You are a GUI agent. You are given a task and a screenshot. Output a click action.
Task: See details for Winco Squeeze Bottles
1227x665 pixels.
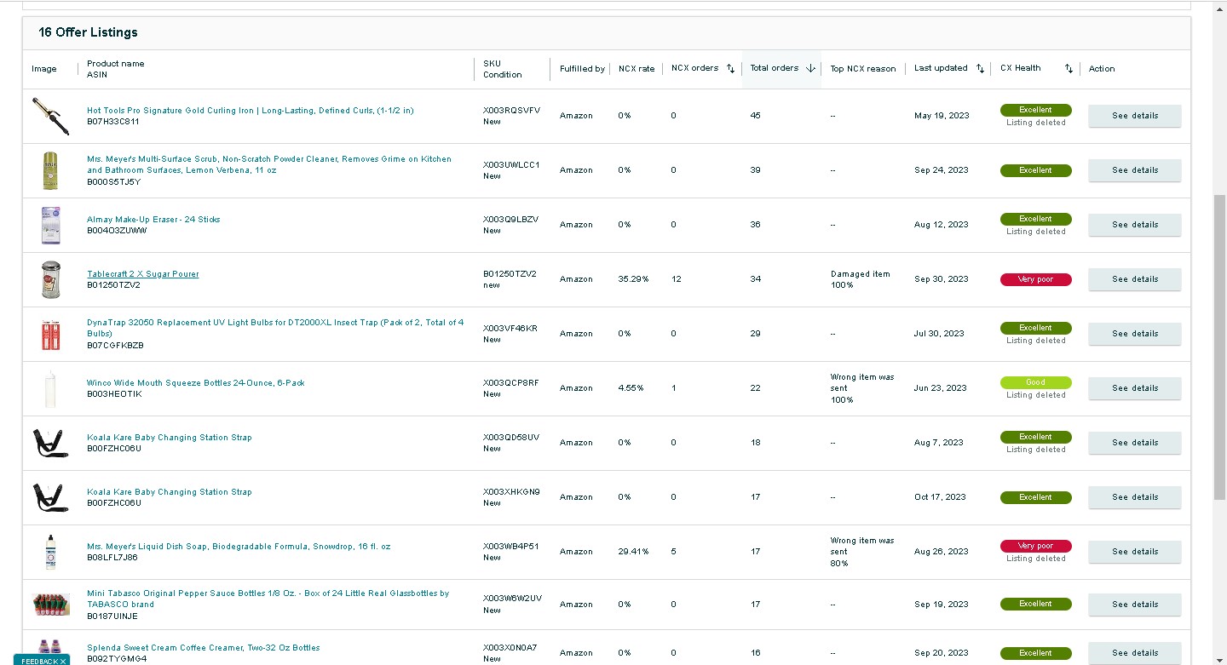coord(1134,388)
